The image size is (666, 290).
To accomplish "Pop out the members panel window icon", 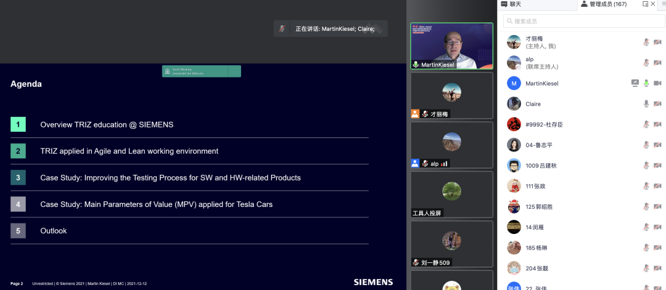I will [x=645, y=4].
